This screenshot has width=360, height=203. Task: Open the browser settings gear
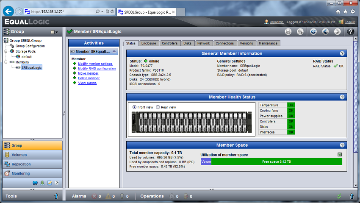click(x=353, y=12)
